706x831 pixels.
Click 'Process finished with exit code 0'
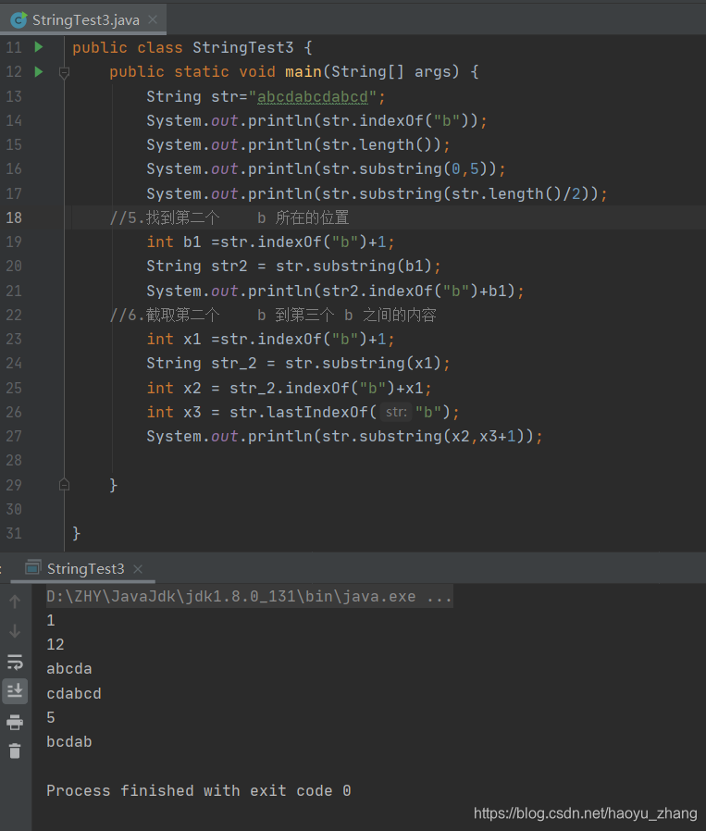(198, 790)
